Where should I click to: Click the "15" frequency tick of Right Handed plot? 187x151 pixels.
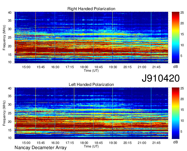tap(10, 55)
